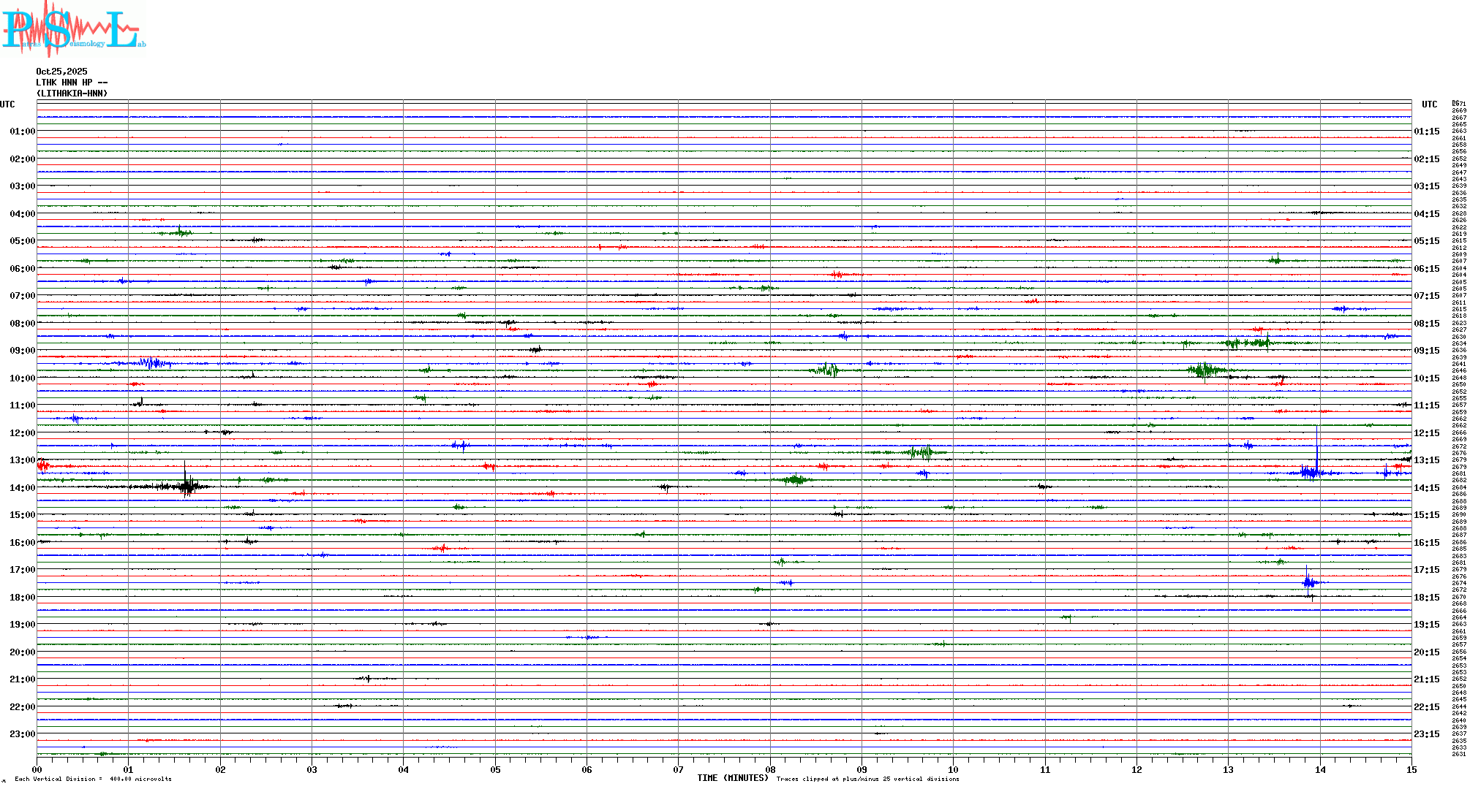Click the large black event on 14:00 trace
Screen dimensions: 1470x789
point(187,485)
